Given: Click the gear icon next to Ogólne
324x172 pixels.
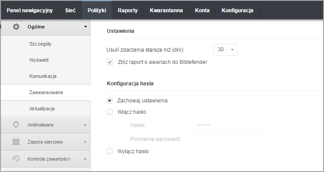Looking at the screenshot, I should click(16, 27).
